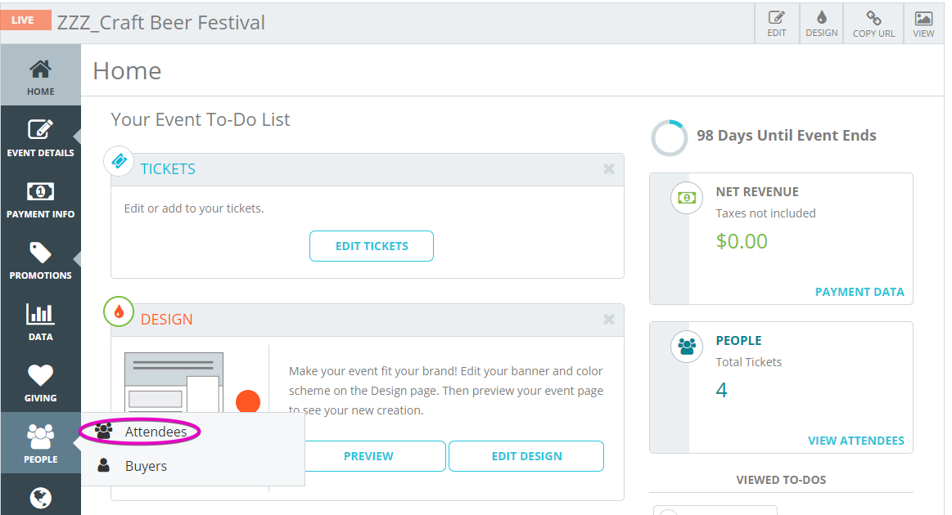The image size is (952, 515).
Task: Click the Design card droplet icon
Action: (119, 311)
